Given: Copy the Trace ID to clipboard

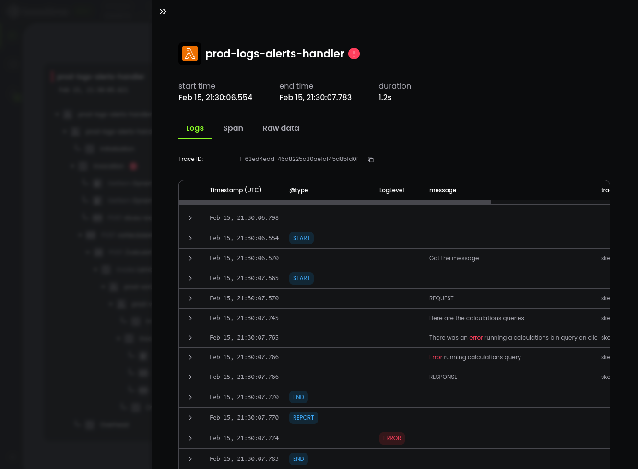Looking at the screenshot, I should pos(371,160).
